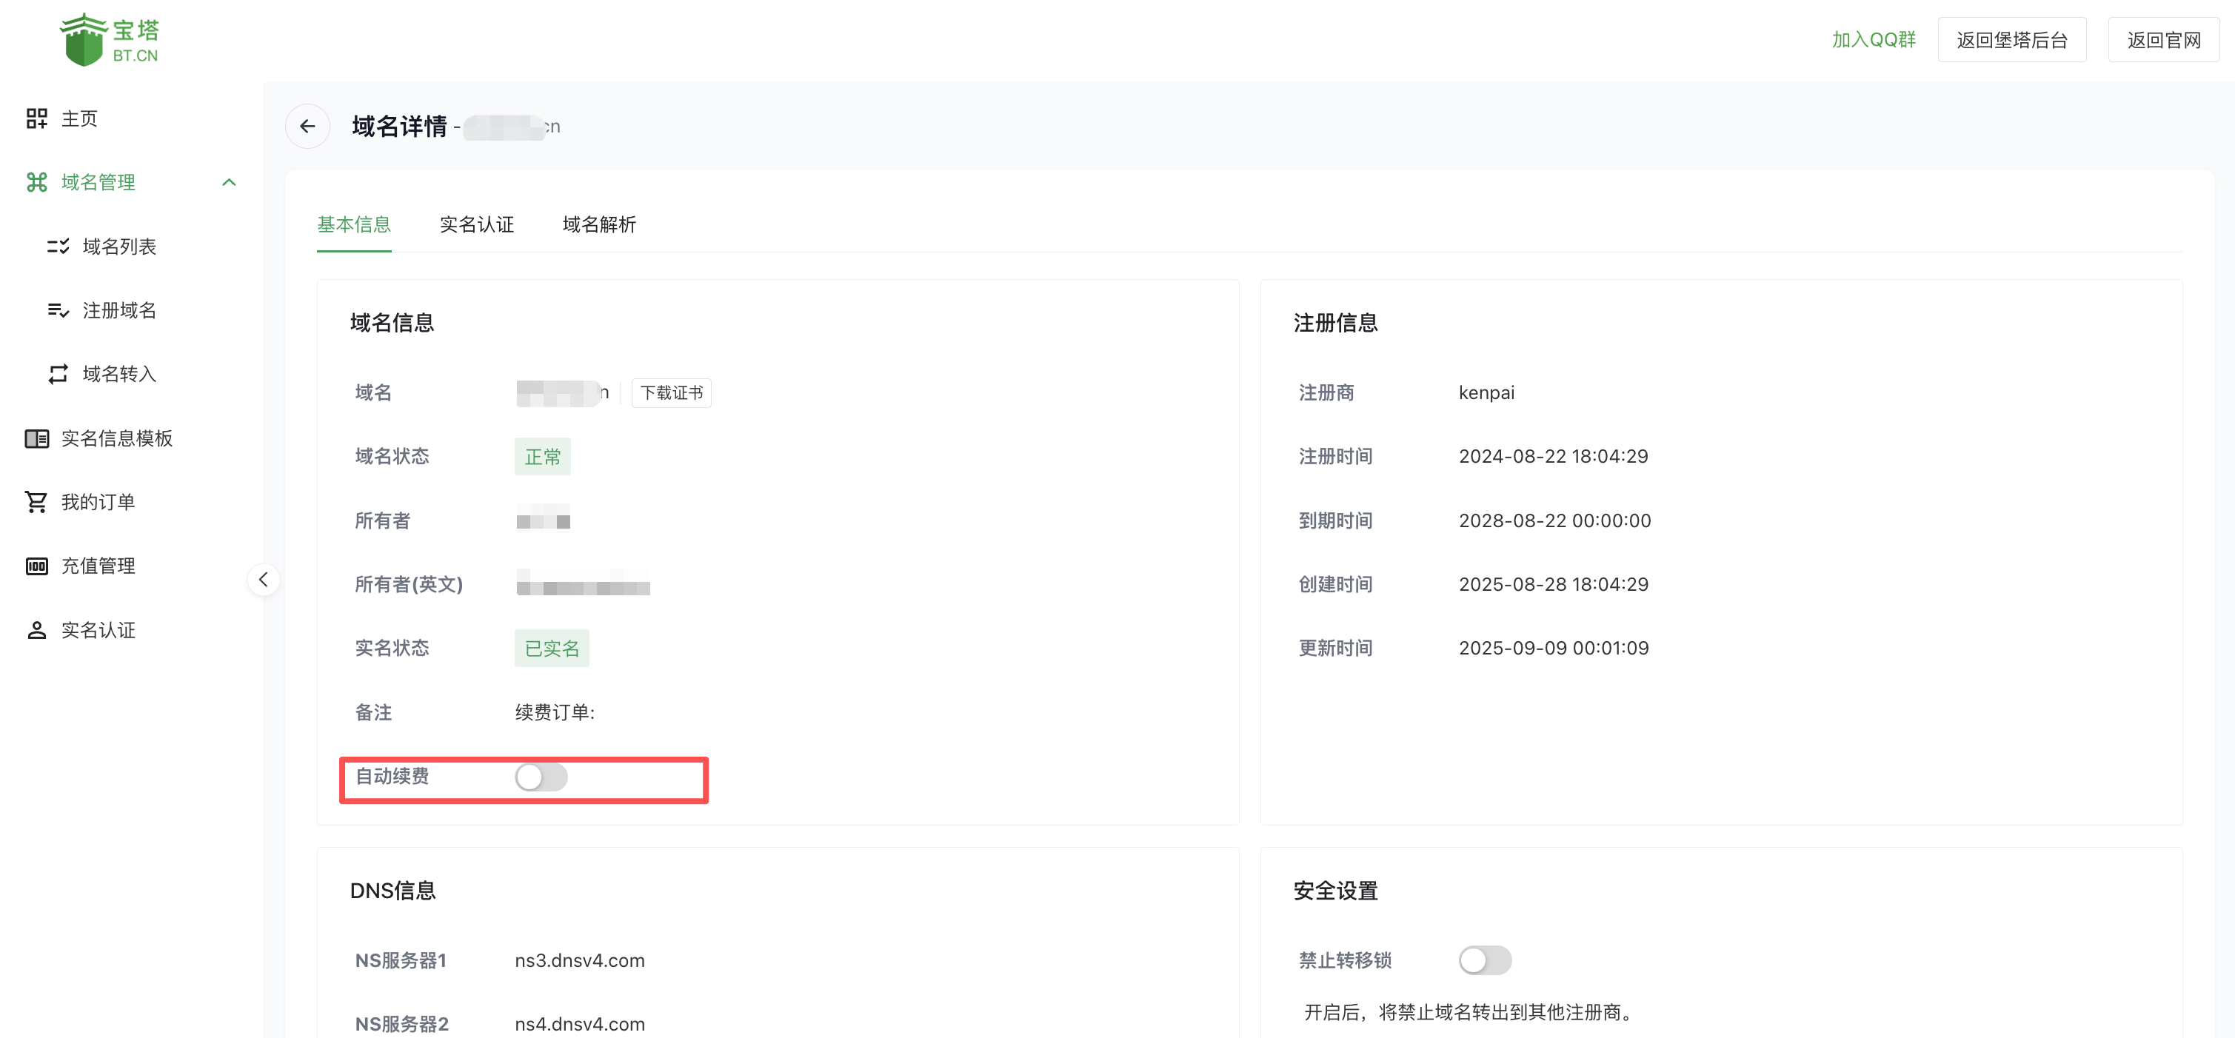
Task: Collapse the sidebar with the edge arrow
Action: (263, 578)
